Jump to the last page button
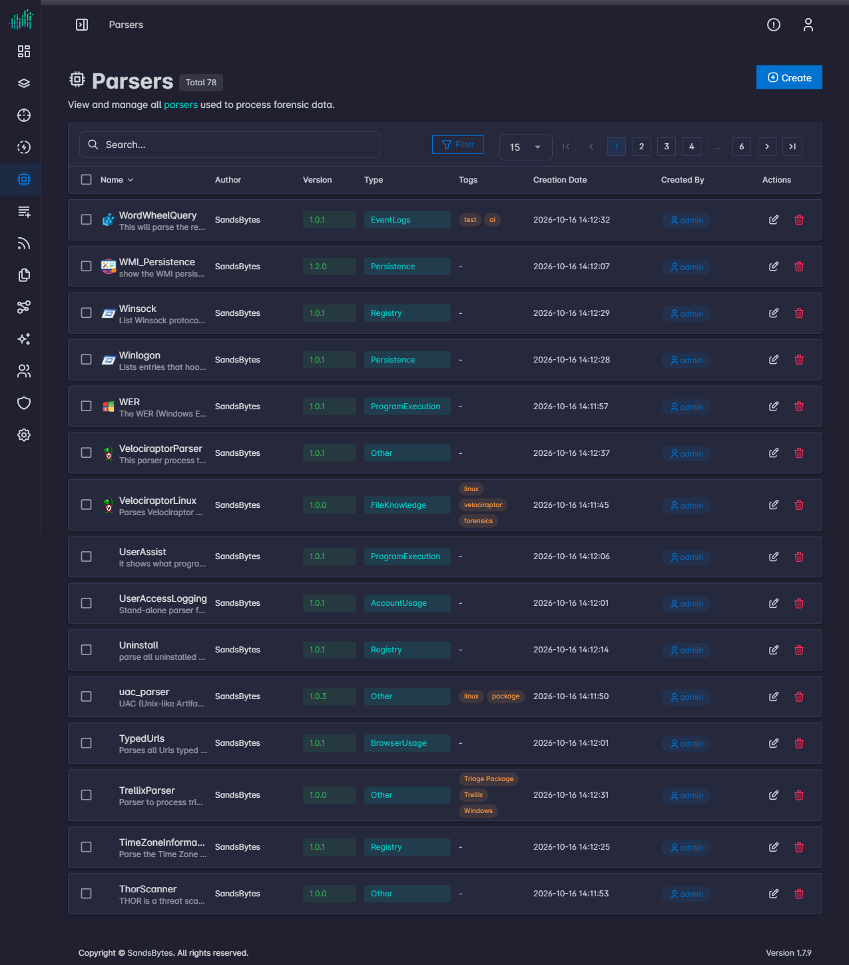This screenshot has width=849, height=965. tap(792, 147)
